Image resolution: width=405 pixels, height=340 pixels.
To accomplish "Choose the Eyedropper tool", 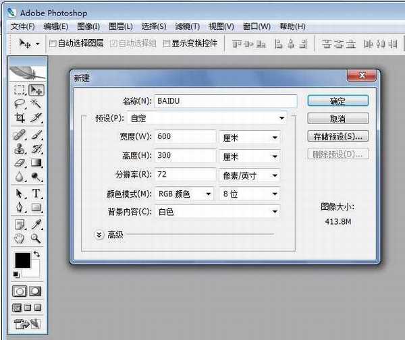I will [36, 224].
